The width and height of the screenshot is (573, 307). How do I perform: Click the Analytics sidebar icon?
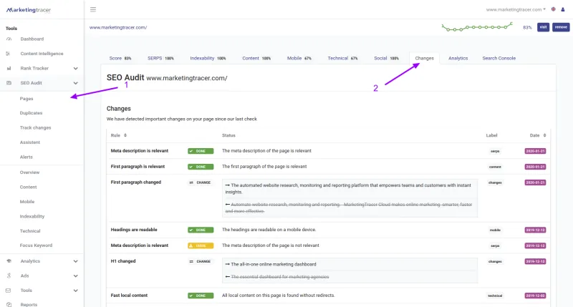point(9,261)
